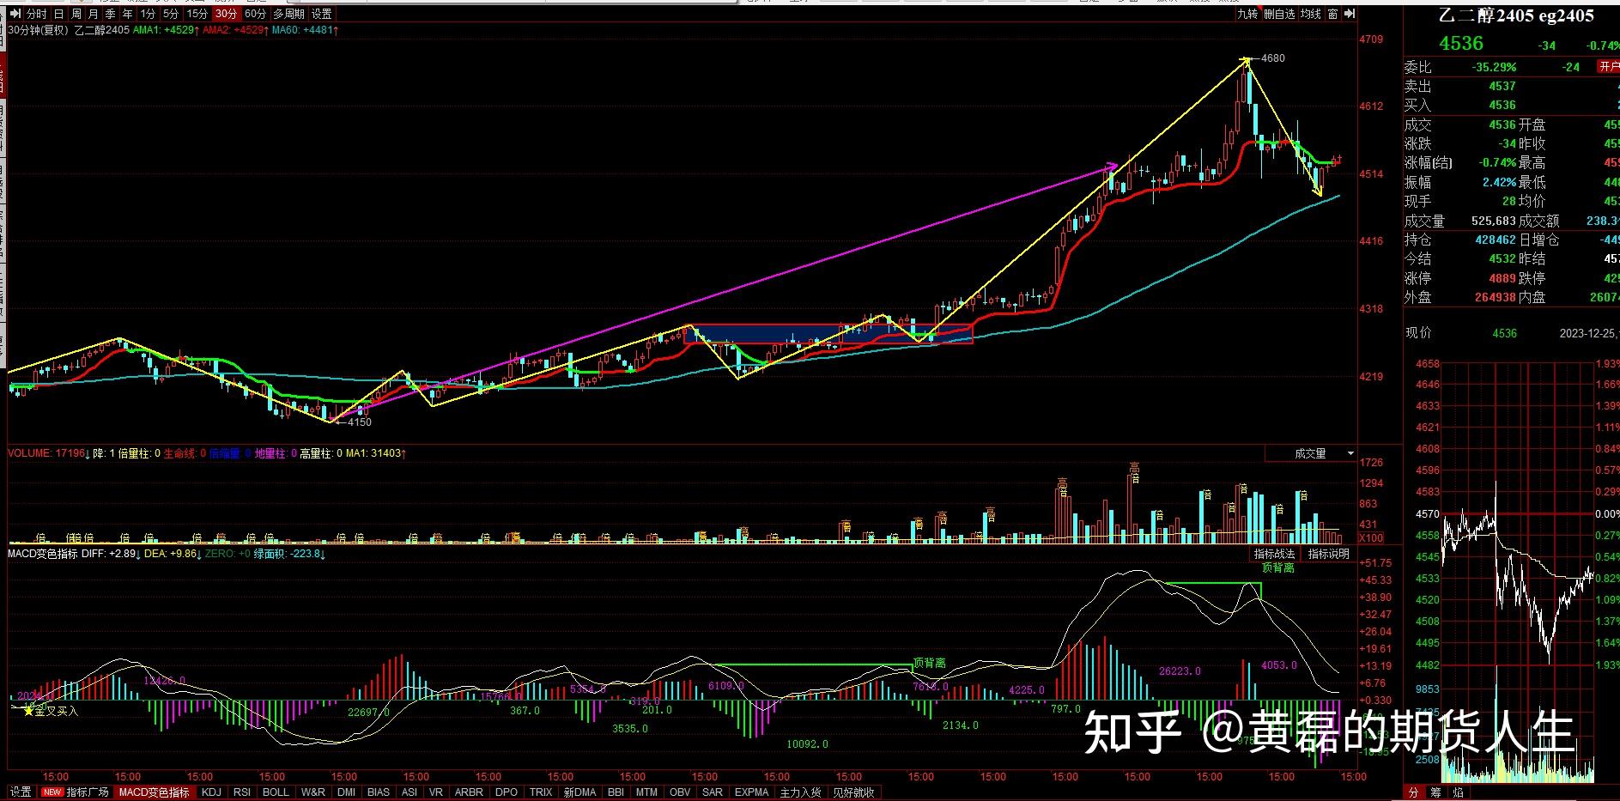Switch the indicator to W&R
This screenshot has height=801, width=1620.
tap(313, 792)
